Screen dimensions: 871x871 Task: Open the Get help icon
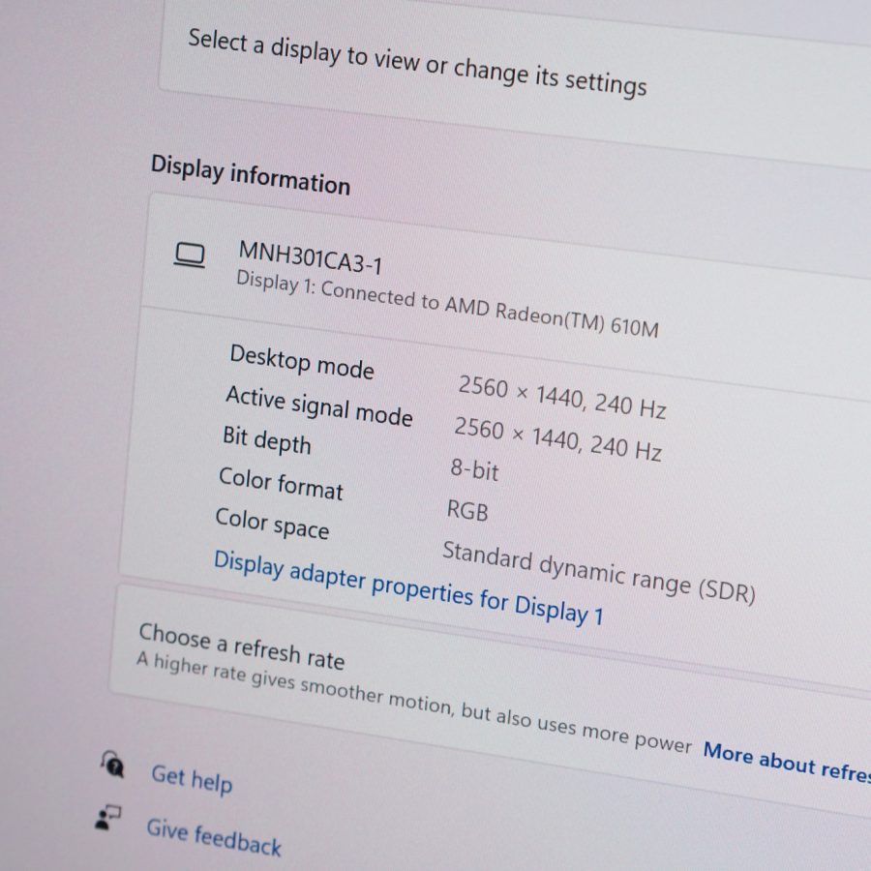[113, 765]
